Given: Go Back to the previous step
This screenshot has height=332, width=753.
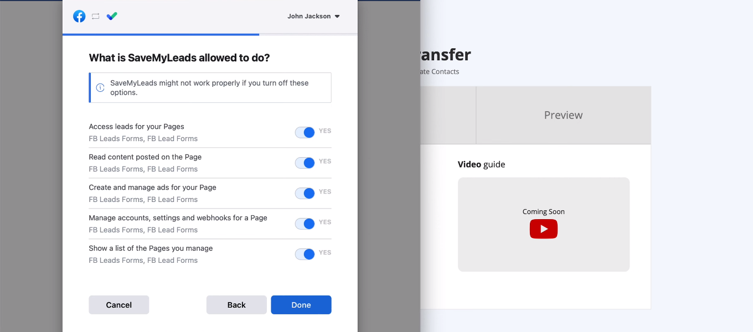Looking at the screenshot, I should (x=236, y=305).
